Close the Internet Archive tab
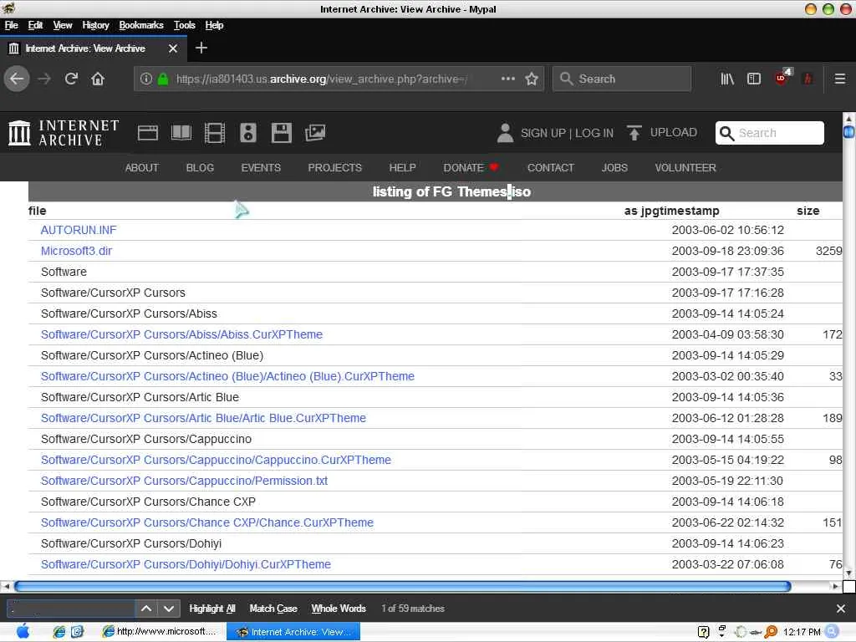 pos(173,48)
